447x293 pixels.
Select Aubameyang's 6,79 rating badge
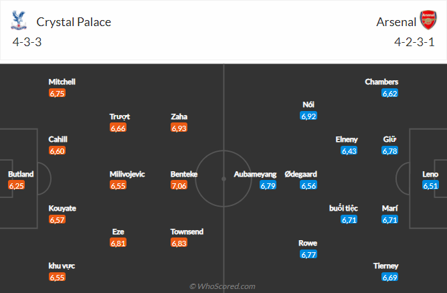click(268, 185)
